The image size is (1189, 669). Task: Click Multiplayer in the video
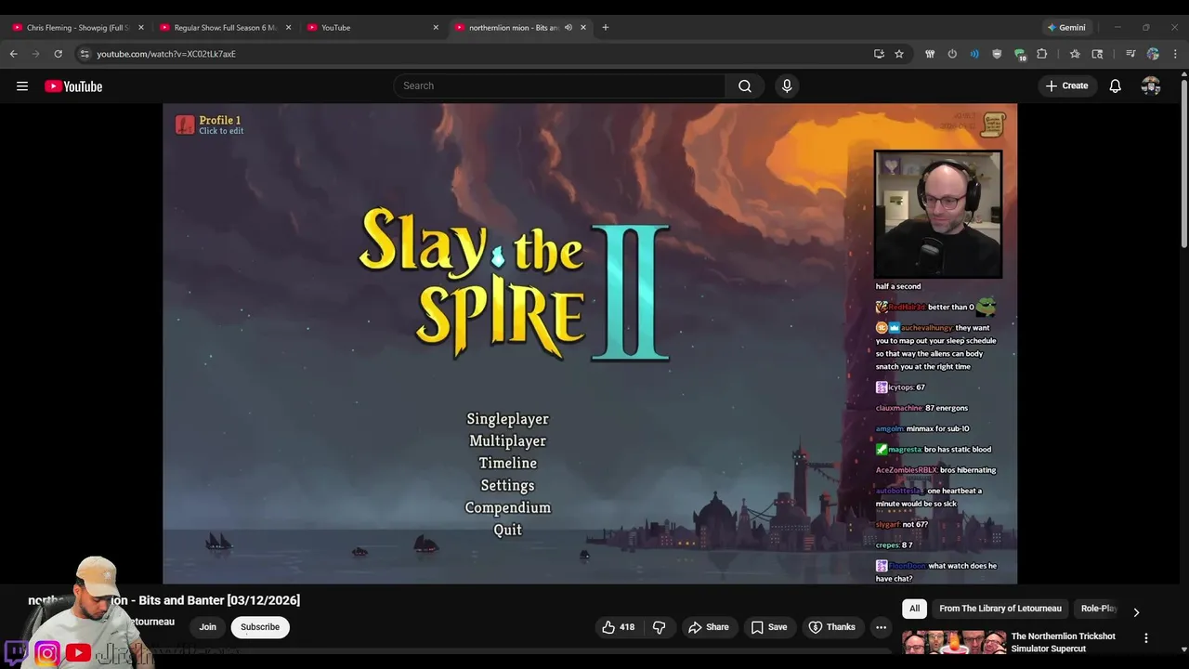[507, 441]
